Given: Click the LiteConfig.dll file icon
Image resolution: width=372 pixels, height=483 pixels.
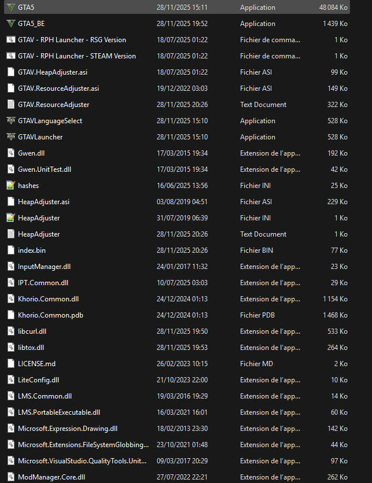Looking at the screenshot, I should coord(11,380).
